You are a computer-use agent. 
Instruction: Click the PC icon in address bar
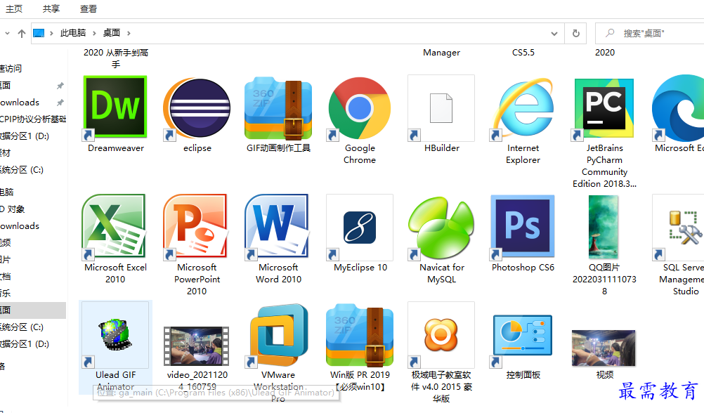(39, 33)
